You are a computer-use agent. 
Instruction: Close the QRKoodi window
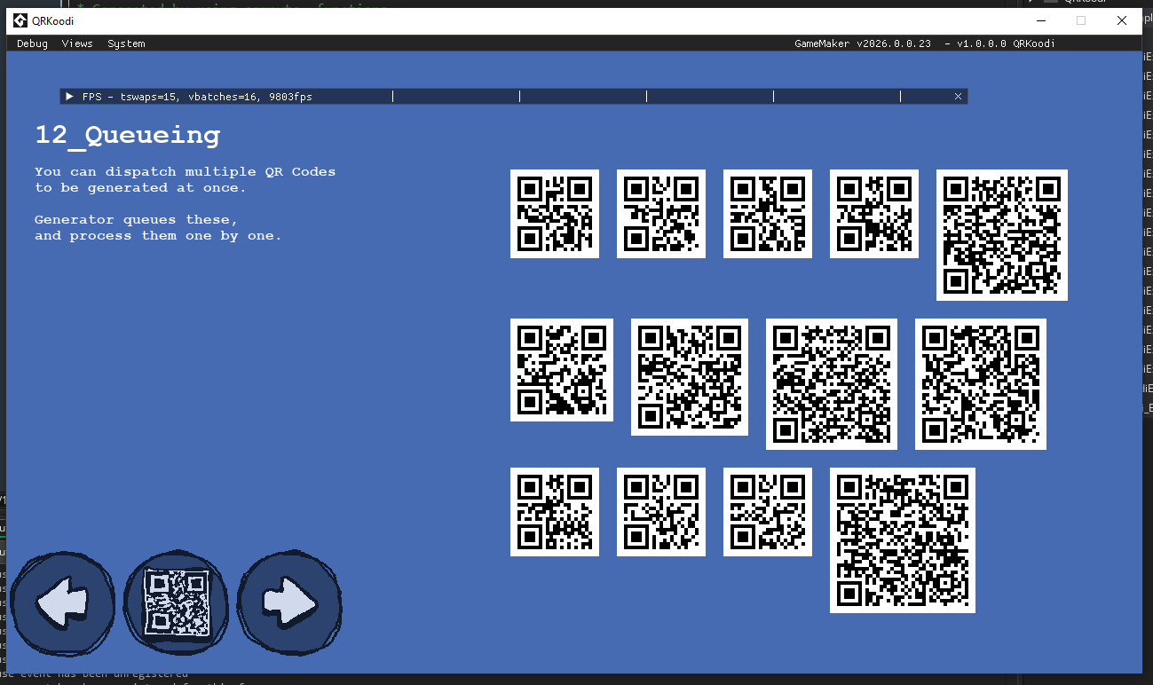coord(1122,20)
